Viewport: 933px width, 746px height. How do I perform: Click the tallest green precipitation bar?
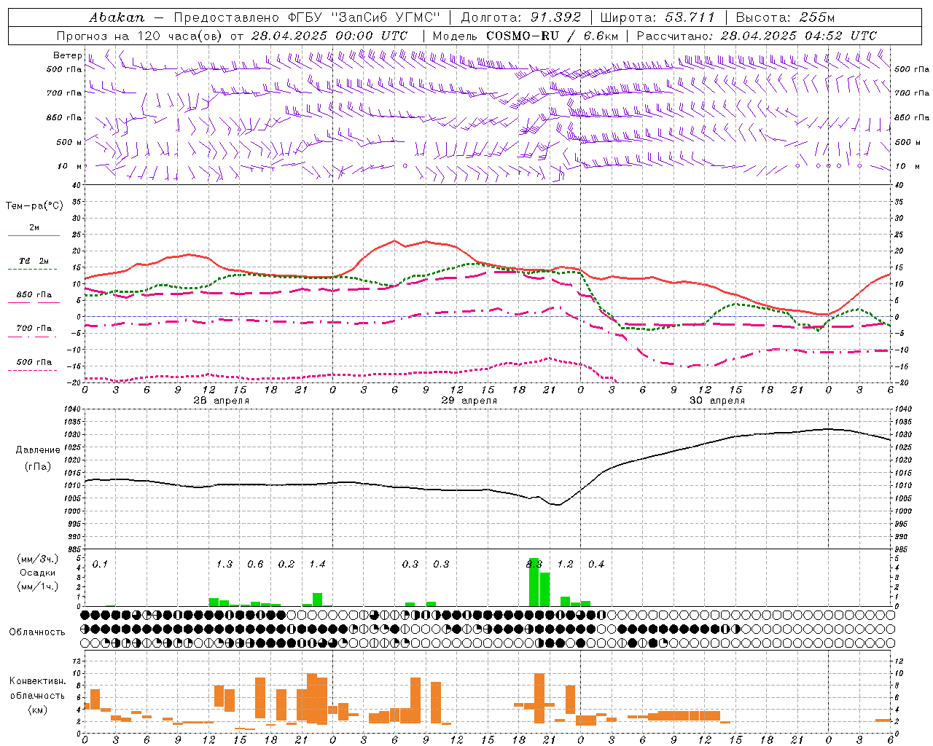(534, 582)
